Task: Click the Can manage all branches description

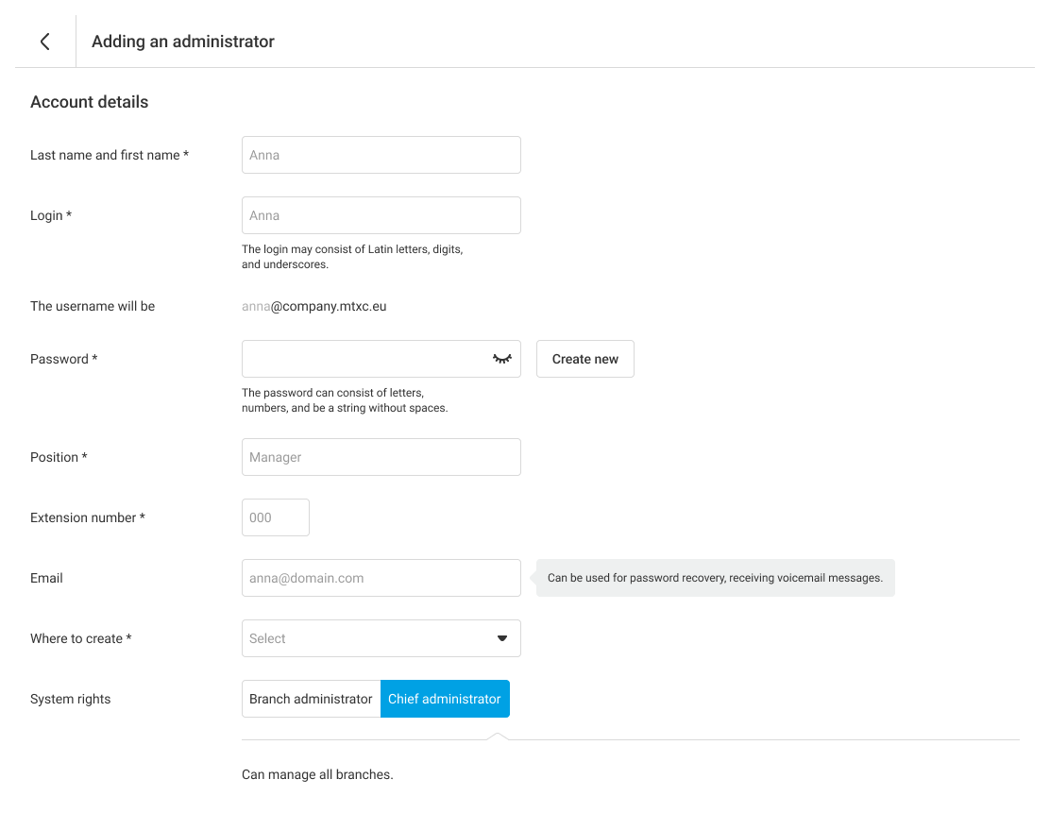Action: (x=317, y=774)
